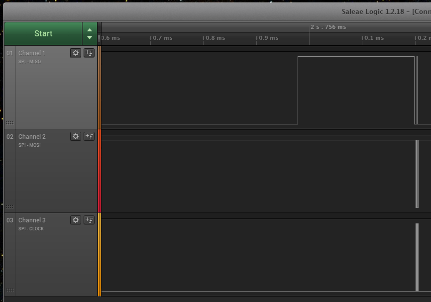Click the +0.1 ms ruler mark

click(372, 38)
